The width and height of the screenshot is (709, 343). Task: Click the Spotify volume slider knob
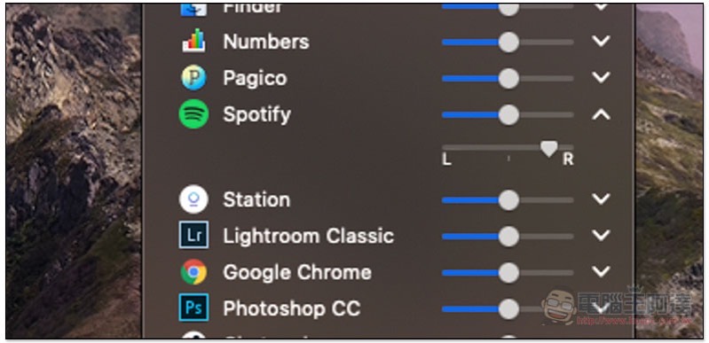(x=508, y=115)
